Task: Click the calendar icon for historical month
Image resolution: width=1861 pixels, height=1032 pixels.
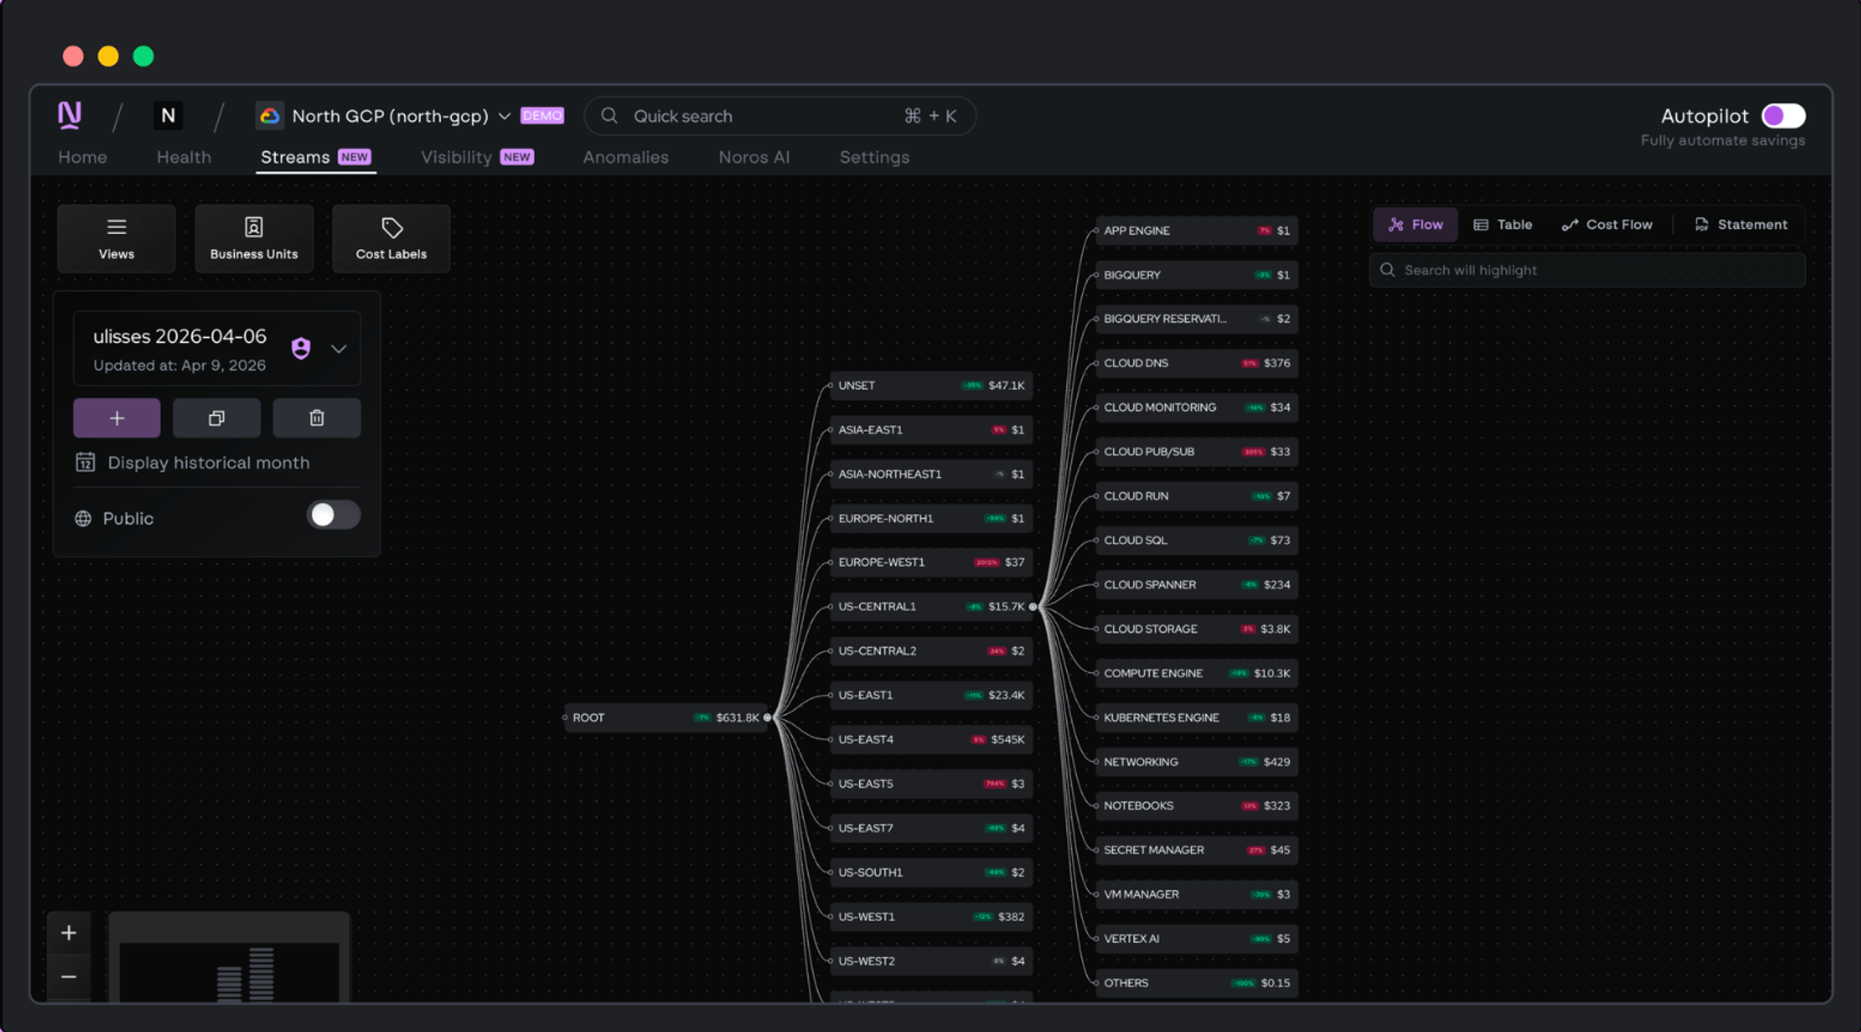Action: (85, 462)
